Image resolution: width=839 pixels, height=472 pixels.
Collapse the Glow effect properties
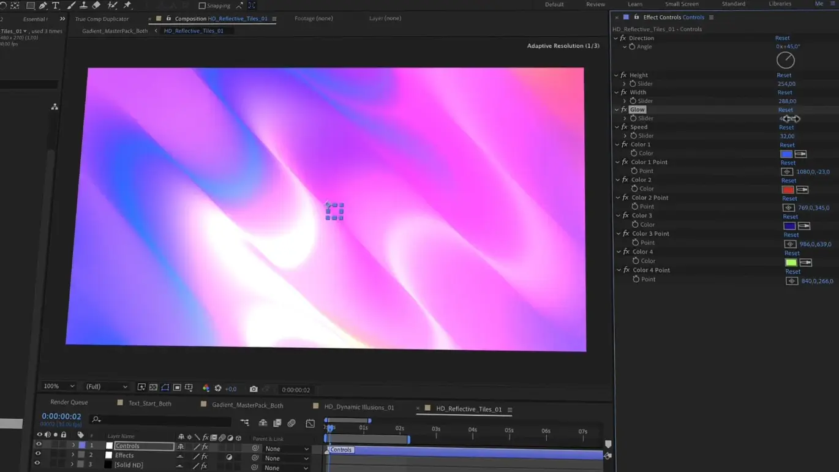click(x=617, y=109)
